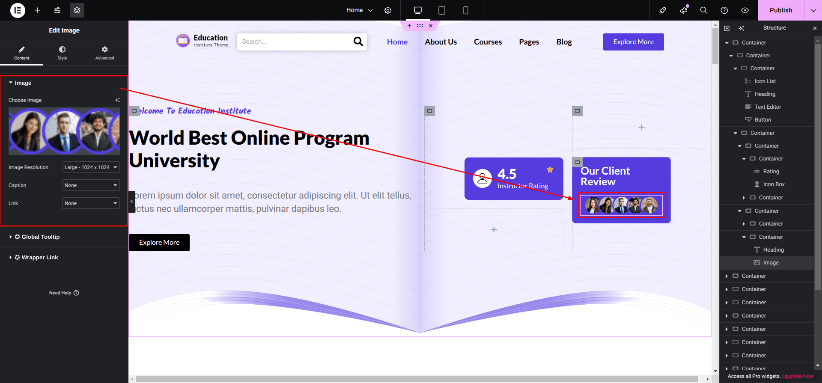The image size is (822, 383).
Task: Click the Need Help link
Action: pos(64,293)
